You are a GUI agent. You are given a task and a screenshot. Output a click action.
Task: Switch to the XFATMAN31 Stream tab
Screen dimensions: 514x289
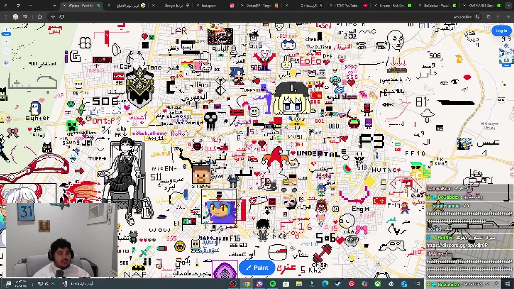(481, 6)
